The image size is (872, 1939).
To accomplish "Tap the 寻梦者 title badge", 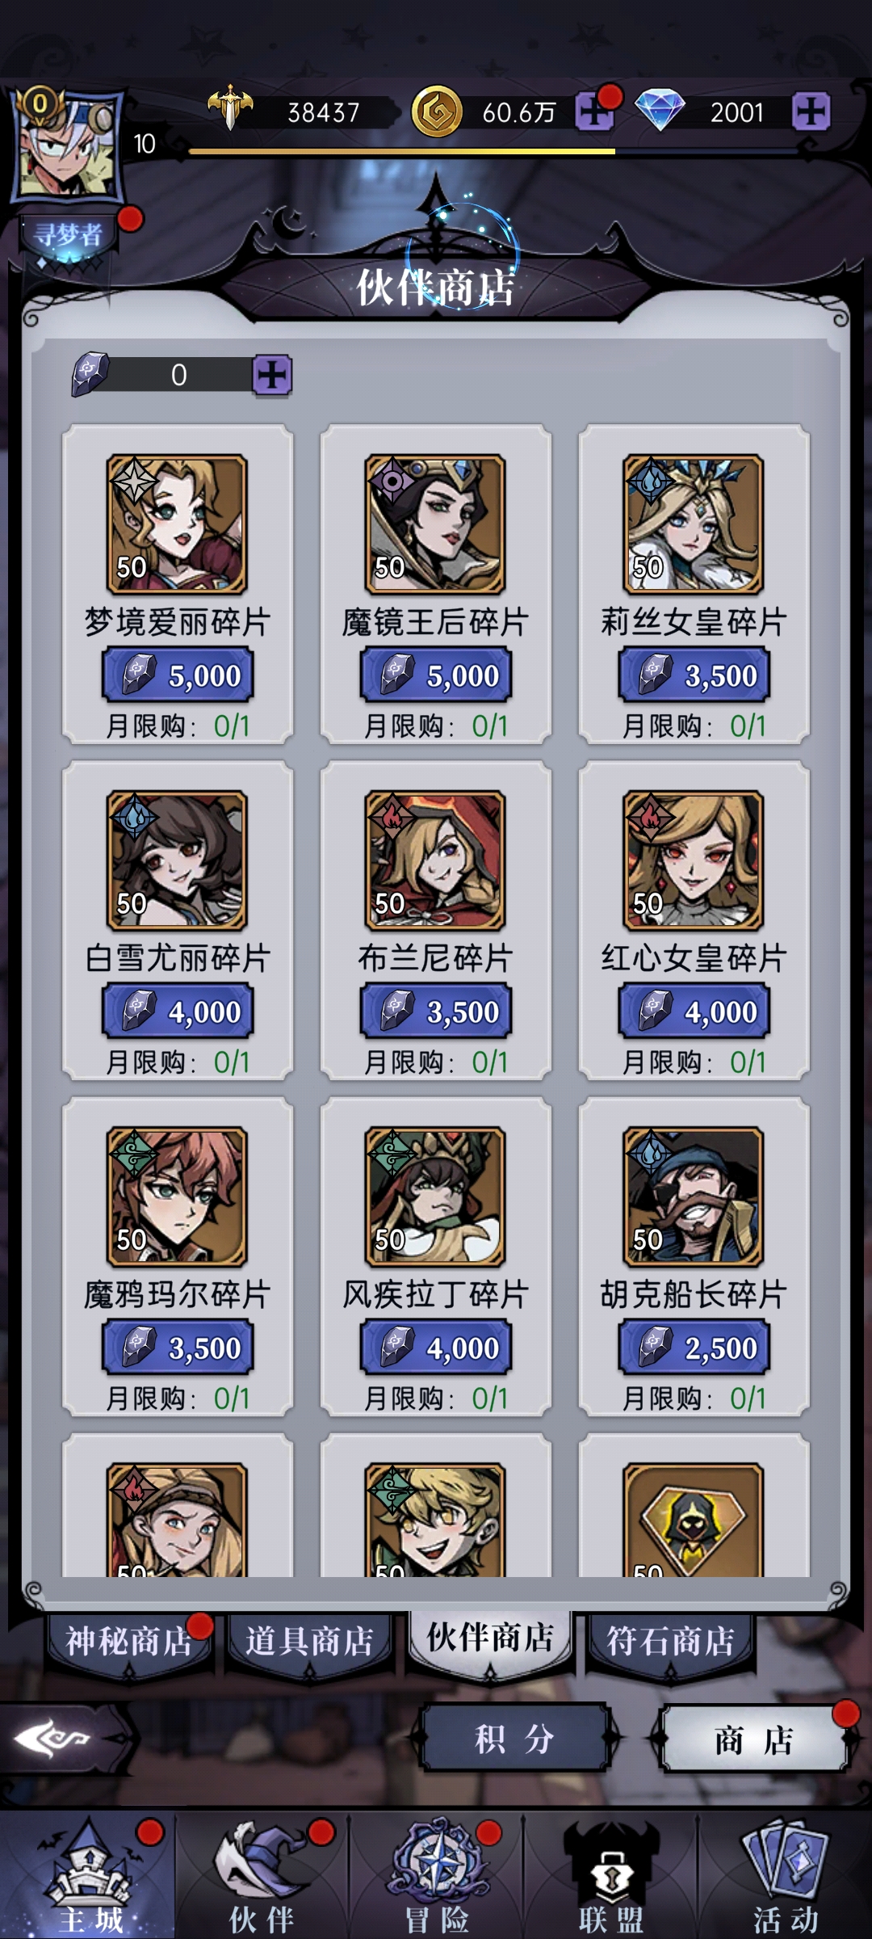I will [69, 235].
